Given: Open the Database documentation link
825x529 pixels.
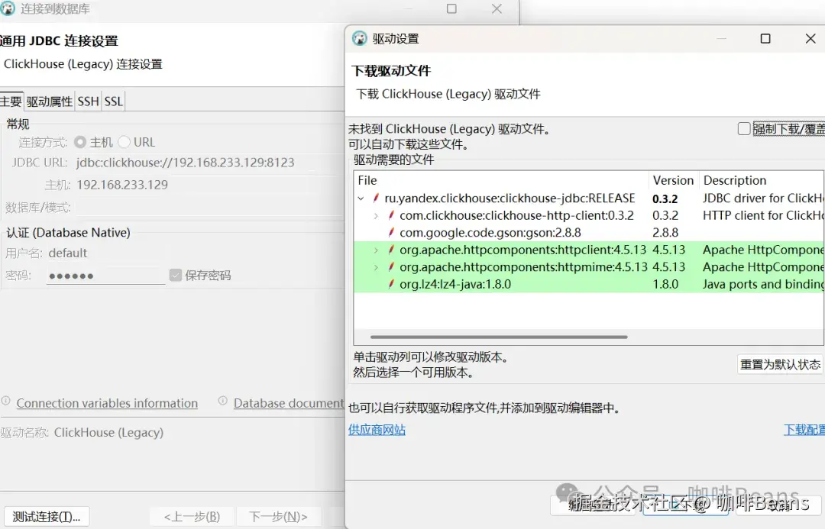Looking at the screenshot, I should pyautogui.click(x=288, y=403).
